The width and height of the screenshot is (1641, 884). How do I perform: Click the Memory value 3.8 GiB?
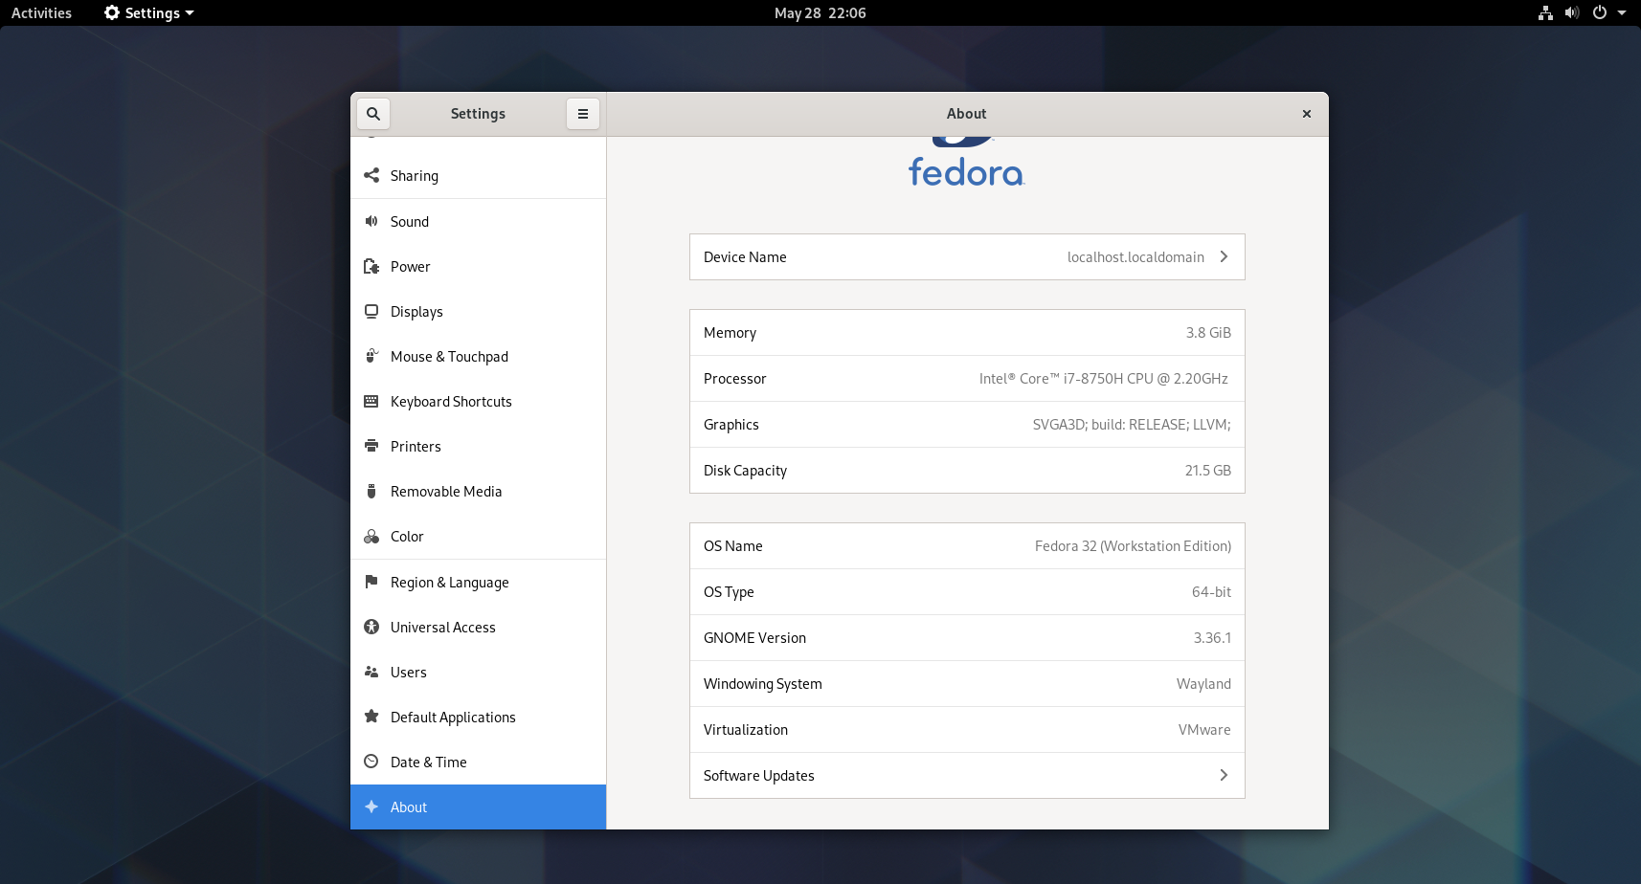1208,333
